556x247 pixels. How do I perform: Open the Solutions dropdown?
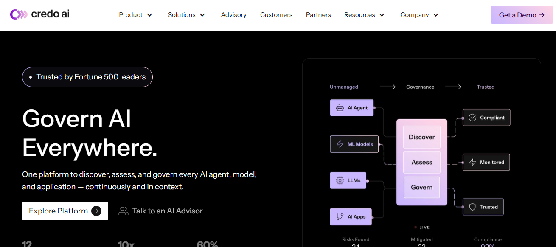coord(186,15)
